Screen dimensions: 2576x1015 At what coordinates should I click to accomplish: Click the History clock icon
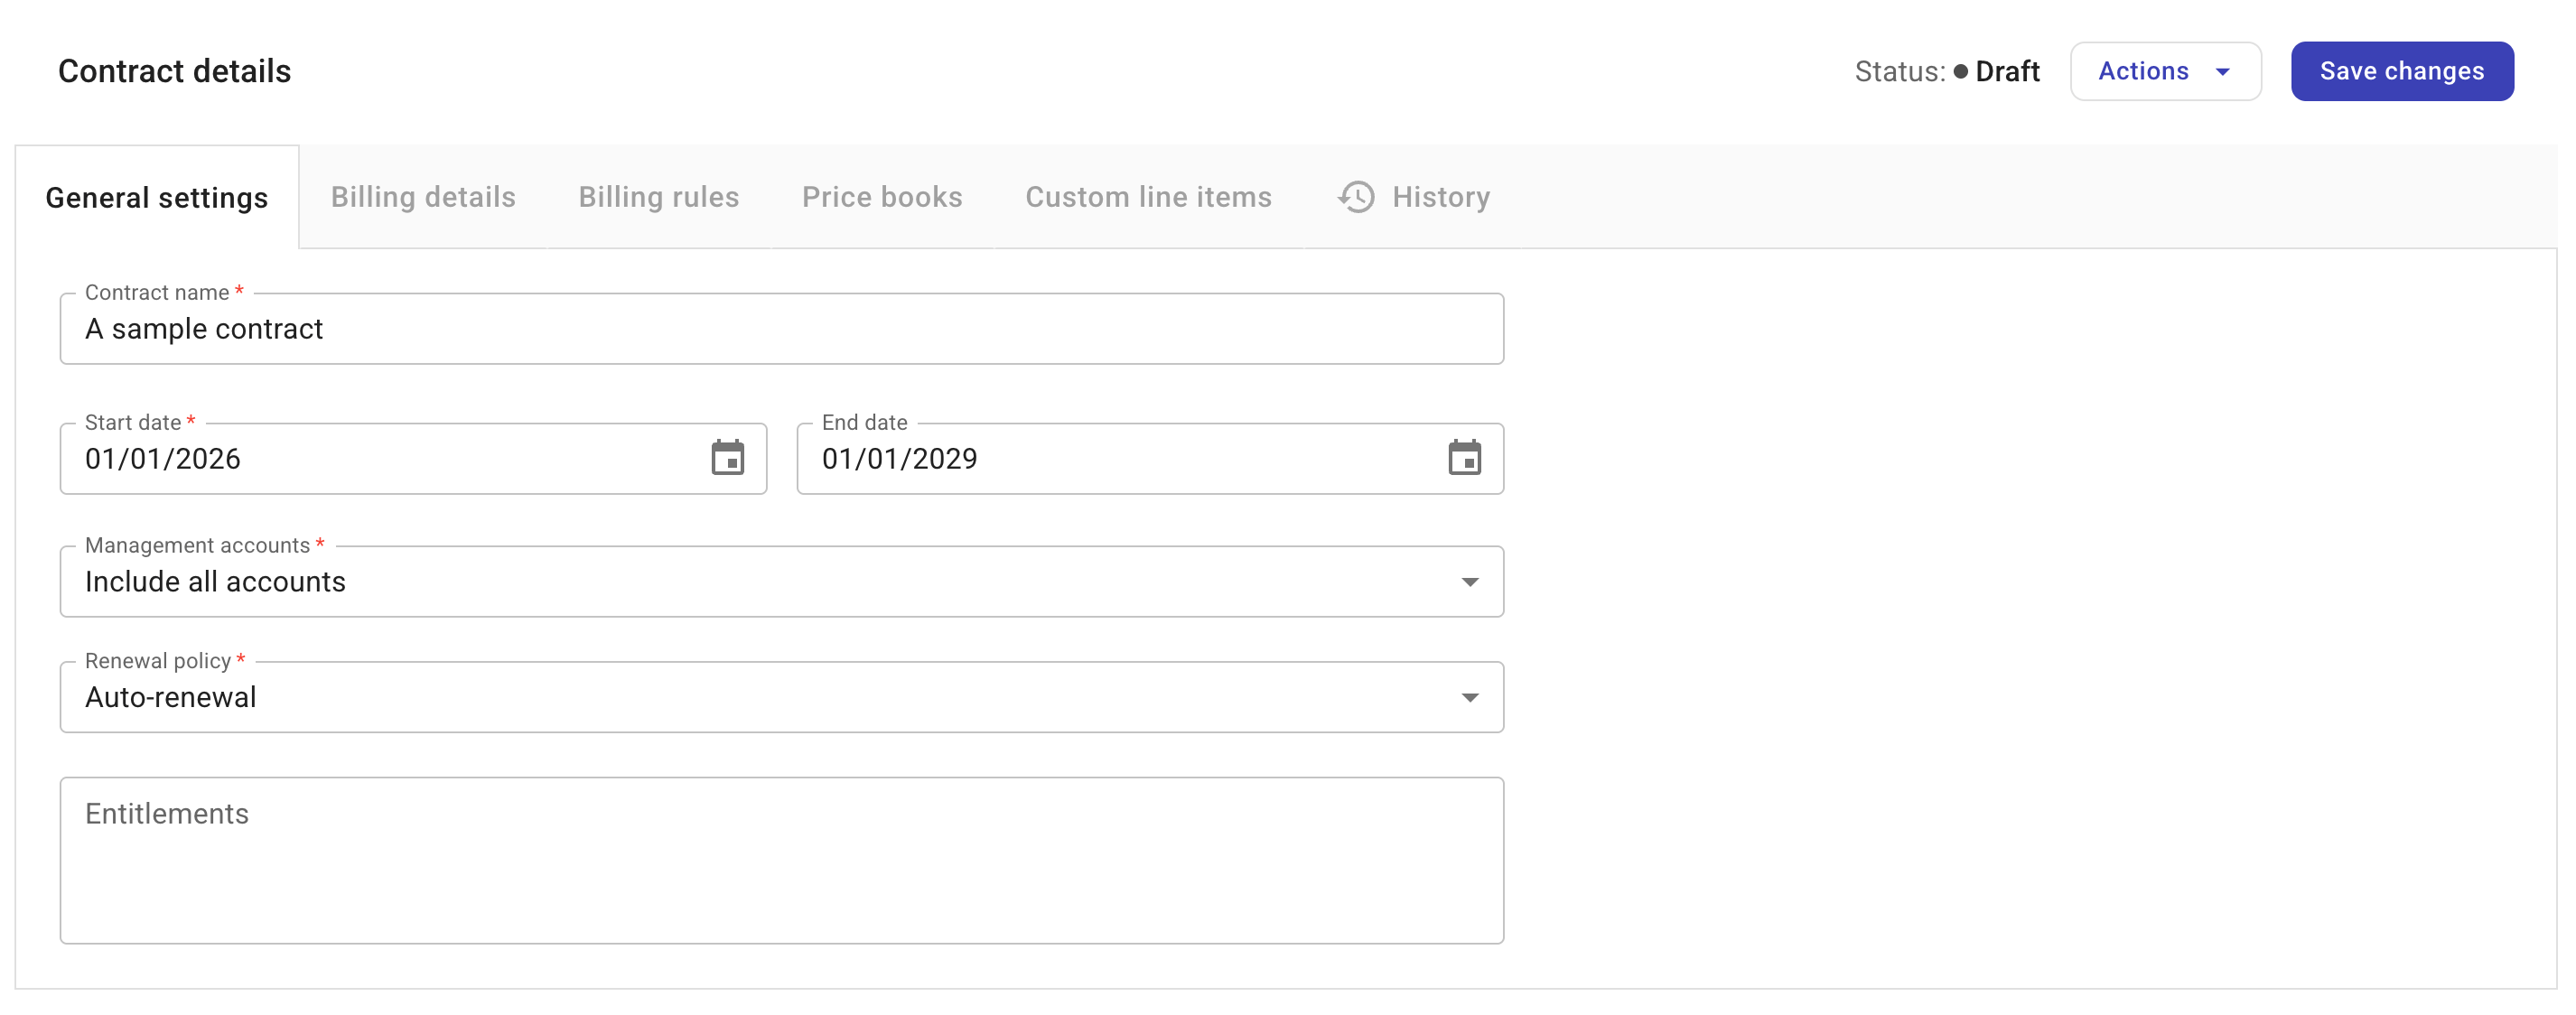[x=1356, y=197]
